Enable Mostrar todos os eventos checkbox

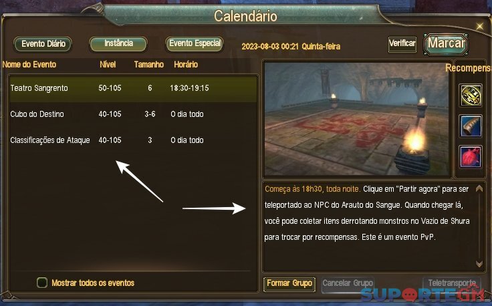(42, 283)
